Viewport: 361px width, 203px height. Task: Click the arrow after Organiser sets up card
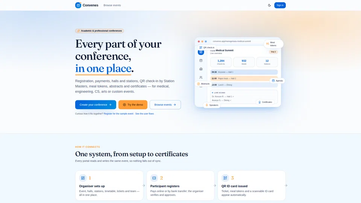click(x=144, y=185)
